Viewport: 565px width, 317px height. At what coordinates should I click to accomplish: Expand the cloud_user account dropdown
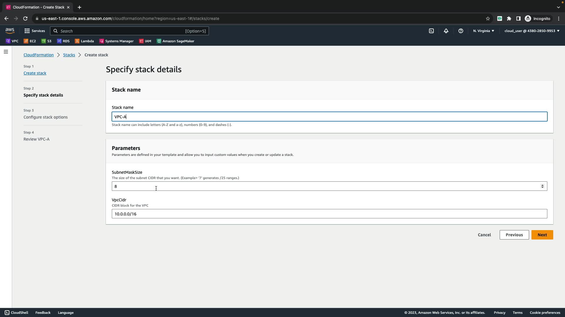coord(532,31)
